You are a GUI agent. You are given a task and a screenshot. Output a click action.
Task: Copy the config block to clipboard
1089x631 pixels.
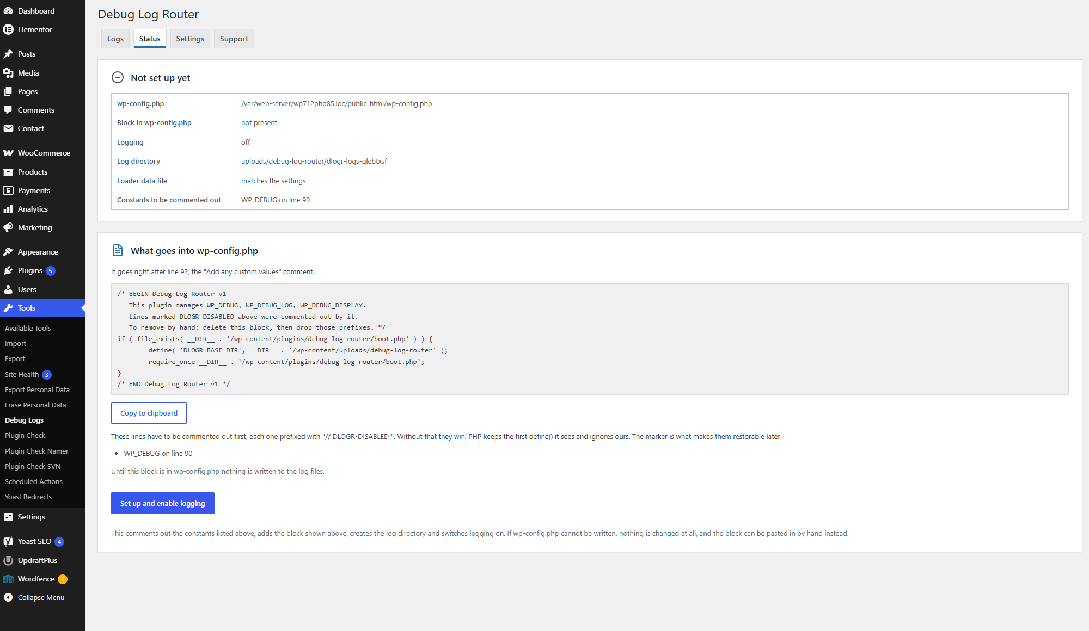[149, 413]
